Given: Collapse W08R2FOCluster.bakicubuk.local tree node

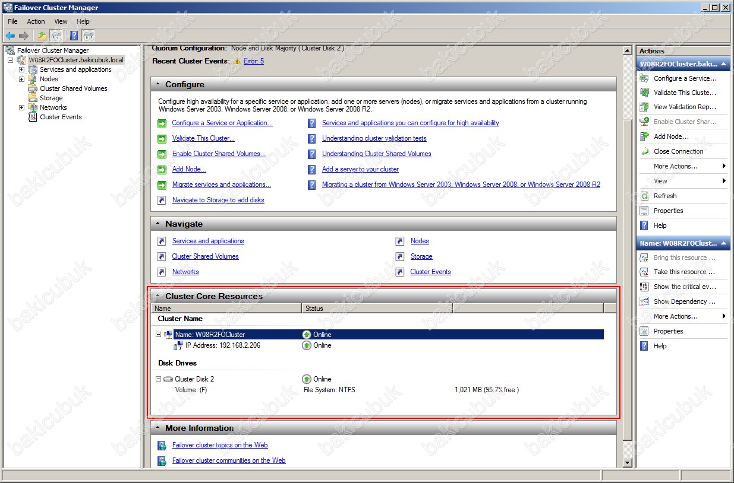Looking at the screenshot, I should [x=11, y=60].
